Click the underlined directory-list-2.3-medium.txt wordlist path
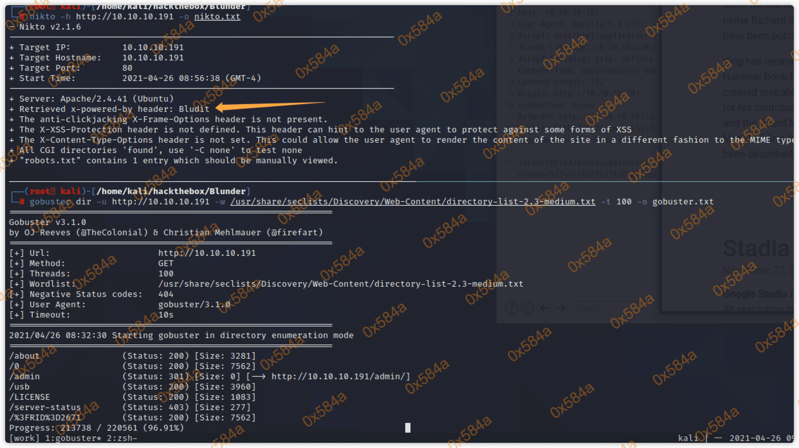This screenshot has width=799, height=448. point(413,202)
